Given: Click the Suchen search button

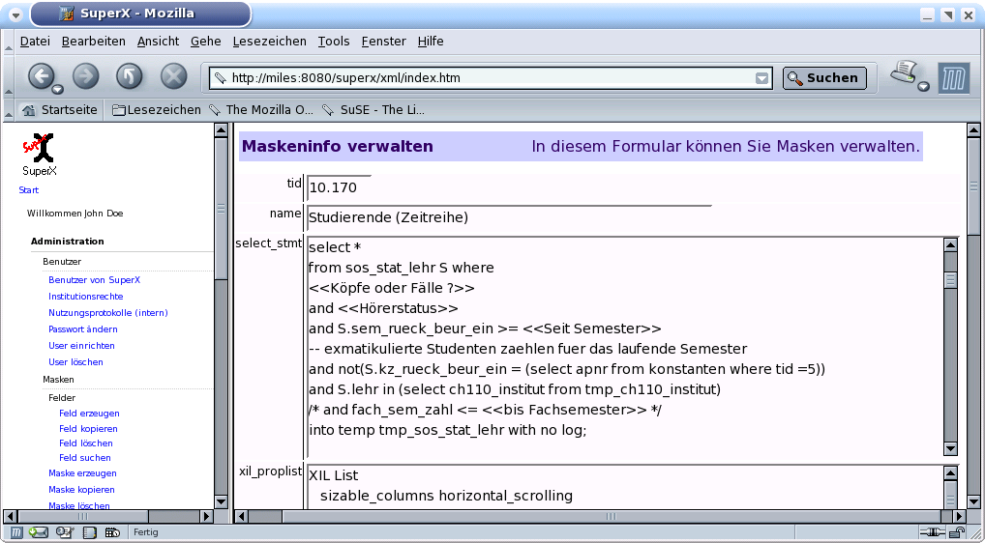Looking at the screenshot, I should coord(824,78).
